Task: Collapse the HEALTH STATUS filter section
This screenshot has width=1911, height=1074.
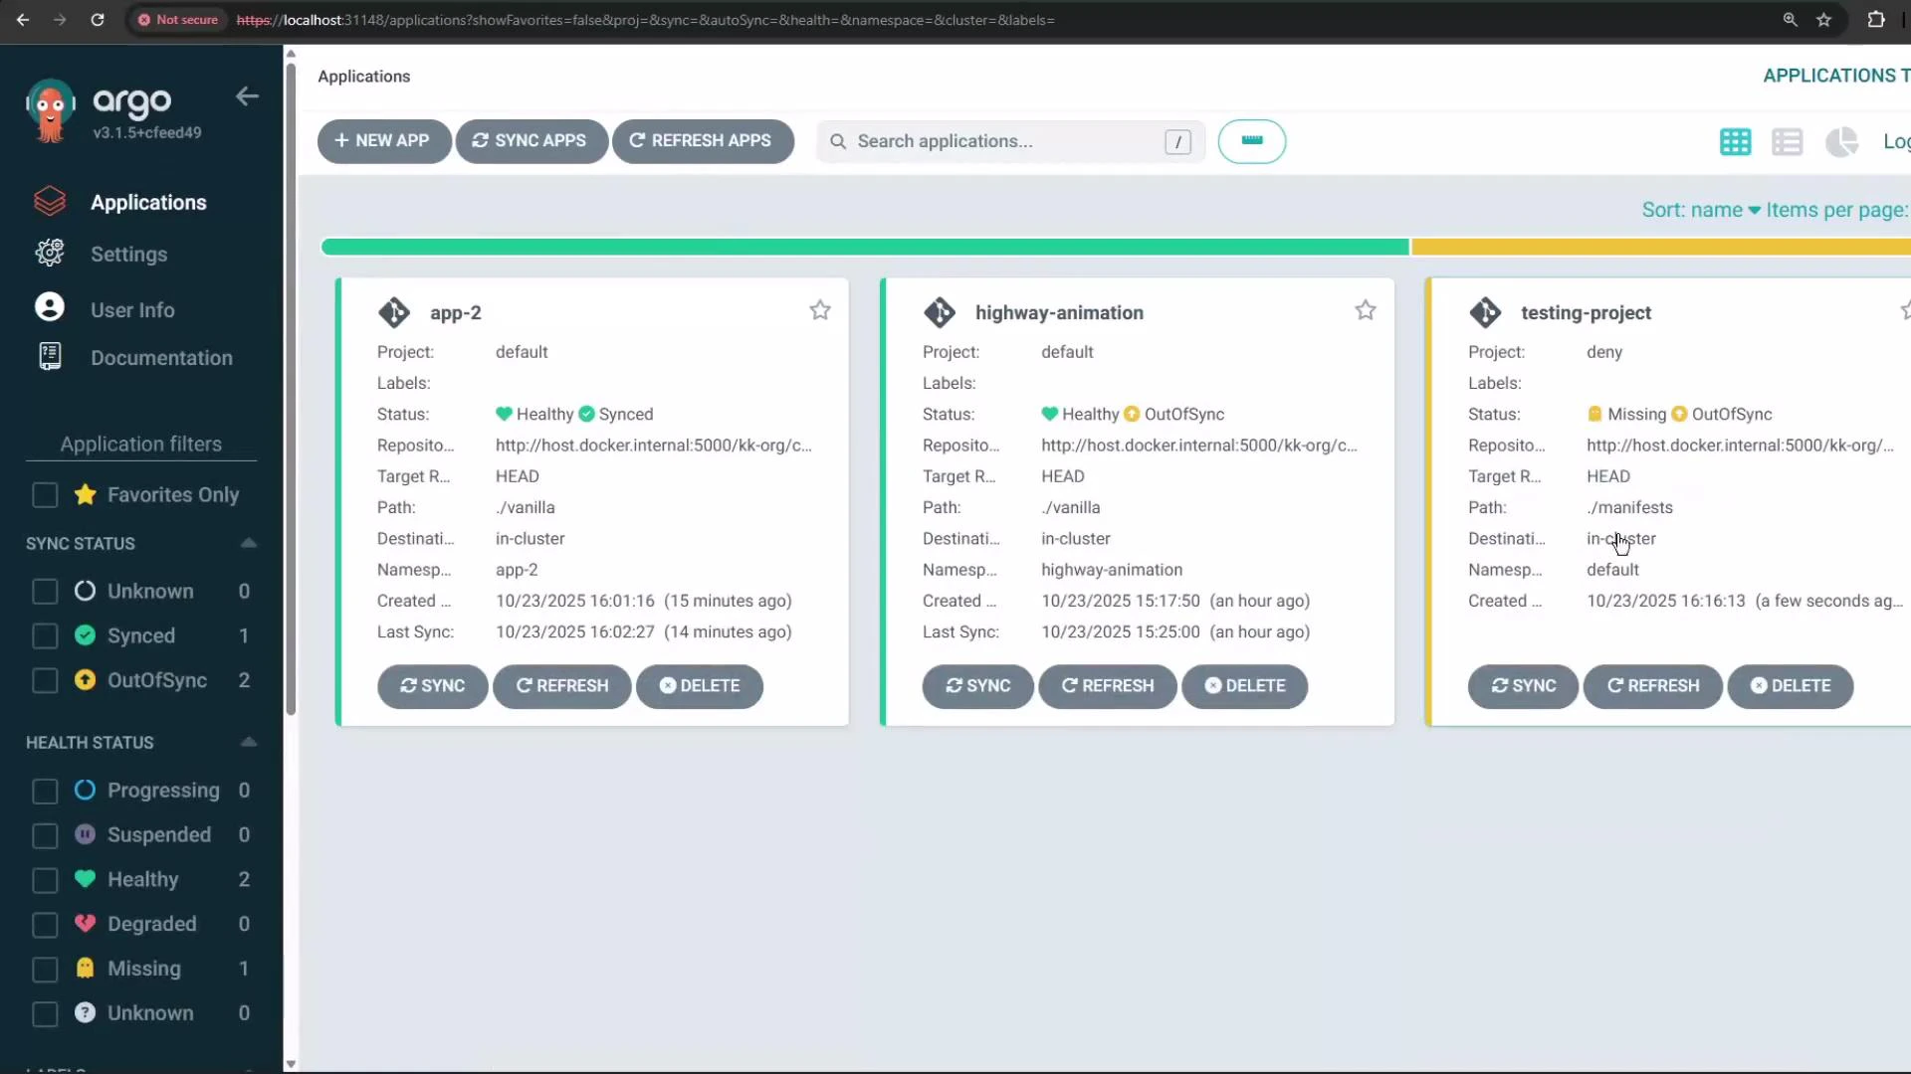Action: tap(248, 742)
